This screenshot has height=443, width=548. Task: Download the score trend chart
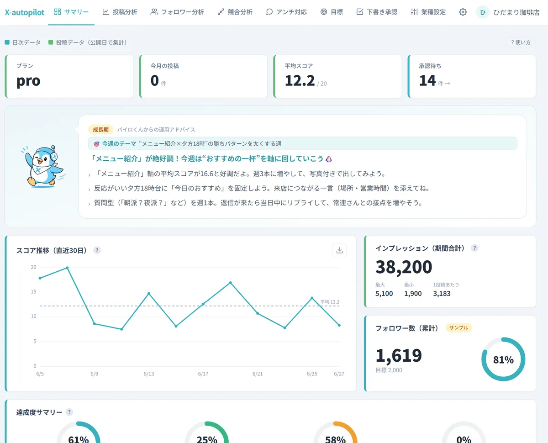[x=339, y=250]
